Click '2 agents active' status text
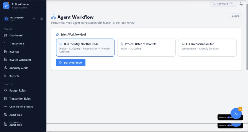The image size is (248, 132). coord(19,8)
